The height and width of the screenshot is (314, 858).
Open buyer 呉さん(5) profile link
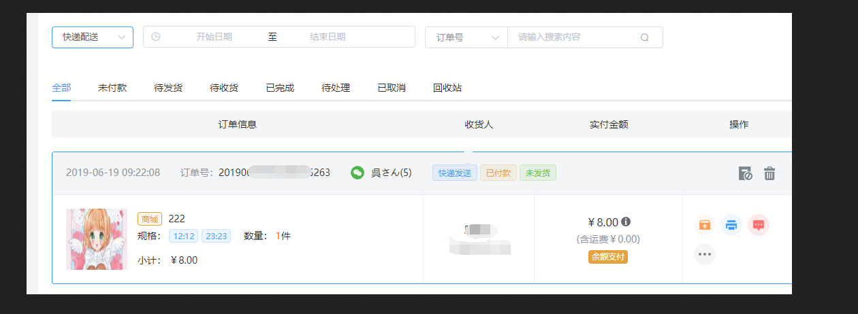pos(392,173)
